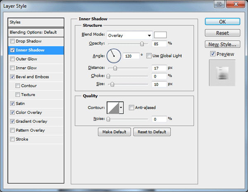Click the Distance slider handle
Screen dimensions: 248x192
(115, 68)
